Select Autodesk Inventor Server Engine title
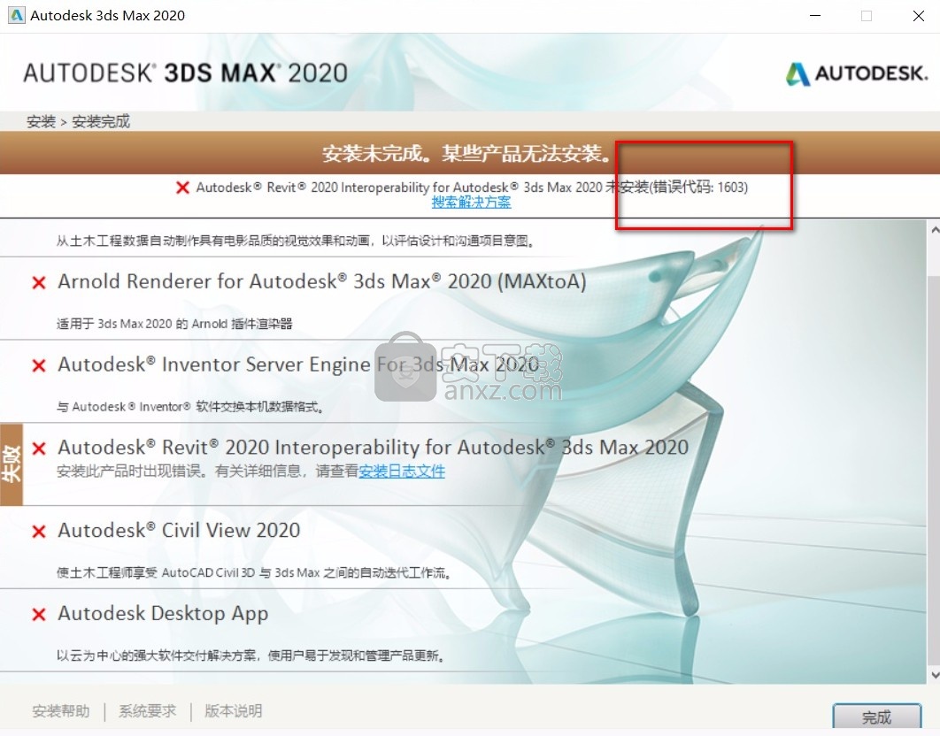Screen dimensions: 940x736 point(298,364)
